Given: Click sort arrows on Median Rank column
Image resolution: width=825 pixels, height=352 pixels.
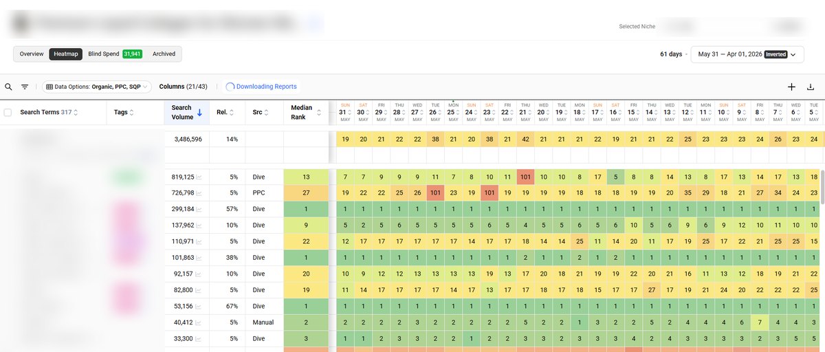Looking at the screenshot, I should click(318, 113).
